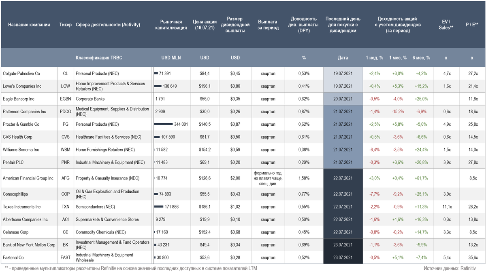Click the '138 649' market cap value

[x=170, y=86]
